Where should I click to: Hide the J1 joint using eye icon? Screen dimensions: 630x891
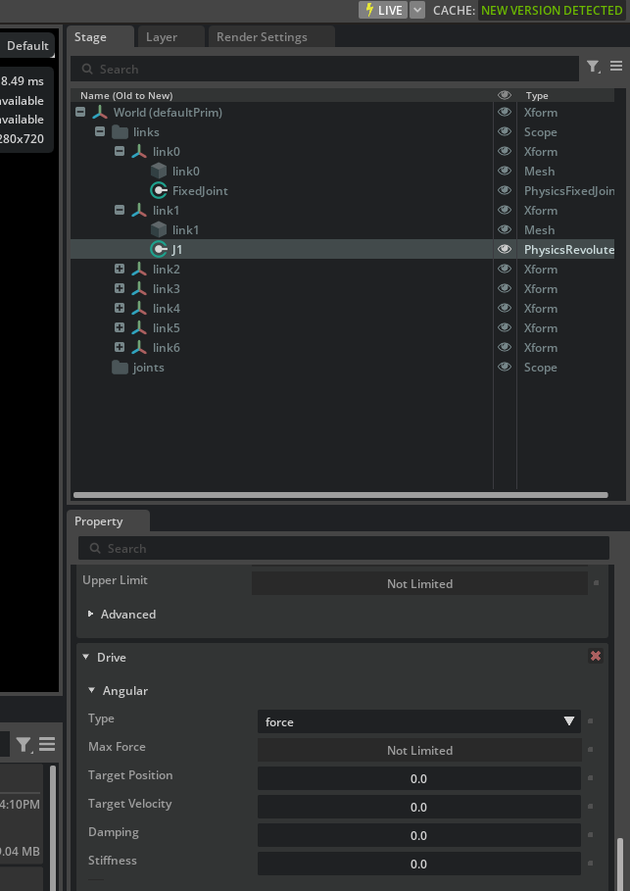pos(505,250)
